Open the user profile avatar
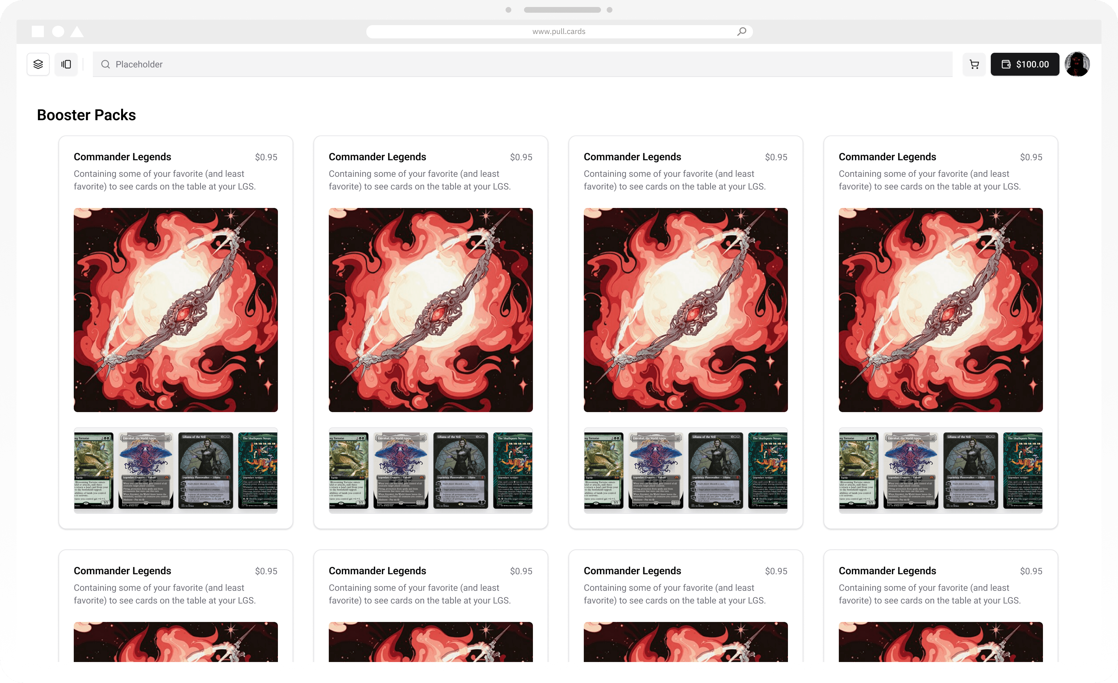 pos(1077,65)
